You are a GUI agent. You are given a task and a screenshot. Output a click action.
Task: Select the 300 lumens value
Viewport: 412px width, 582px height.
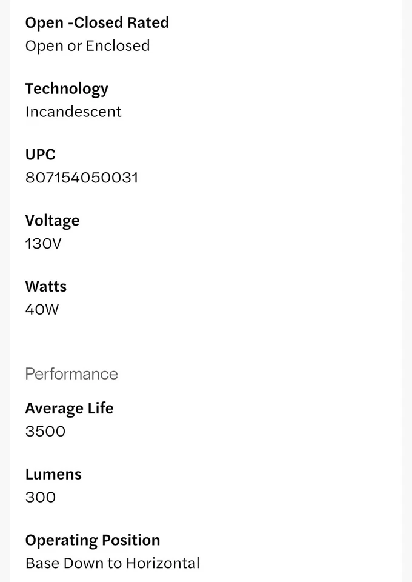pyautogui.click(x=40, y=498)
